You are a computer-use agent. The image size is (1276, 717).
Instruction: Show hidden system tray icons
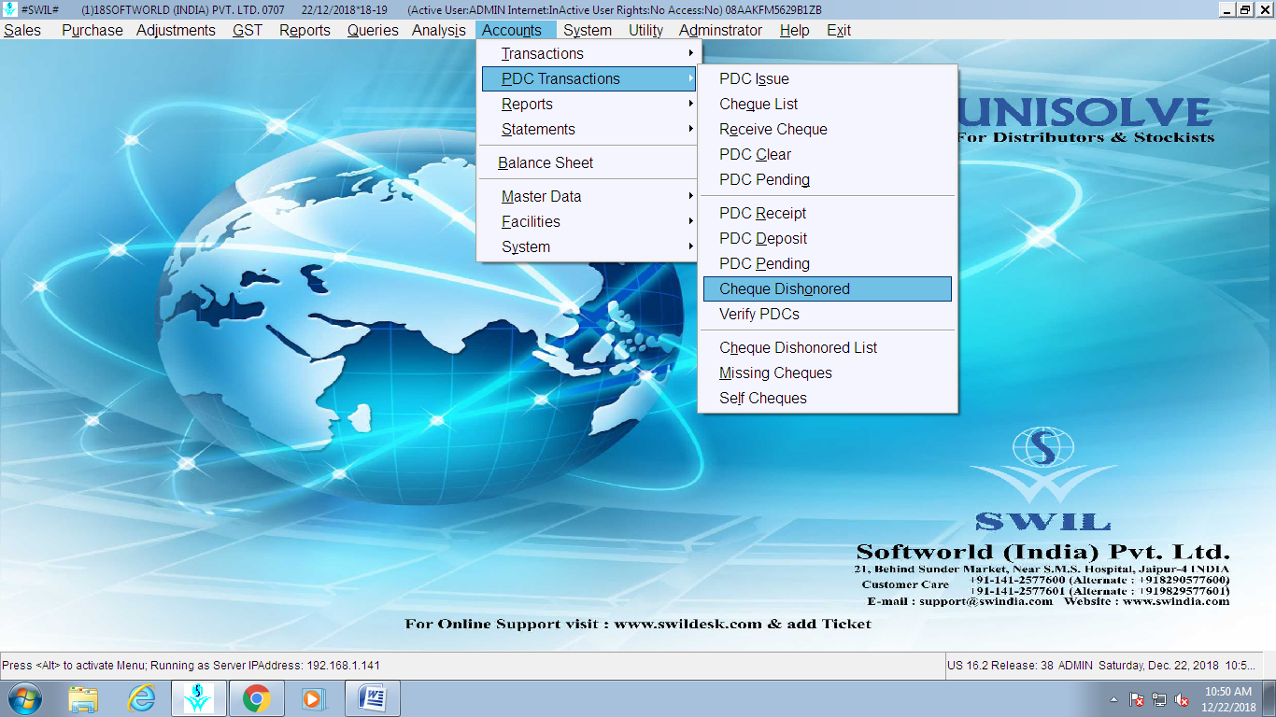pos(1113,699)
